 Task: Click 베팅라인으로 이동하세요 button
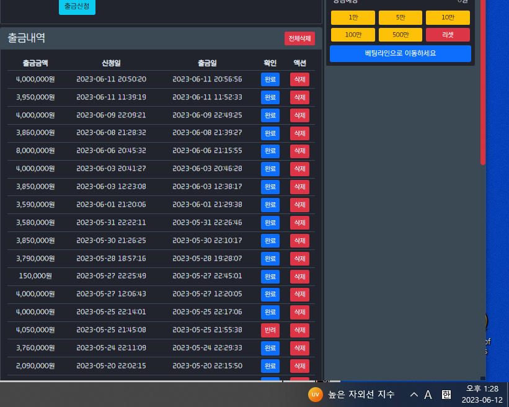400,53
